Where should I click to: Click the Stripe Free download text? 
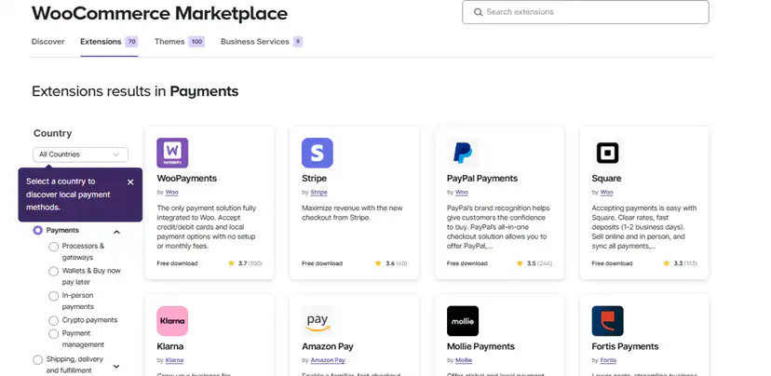point(322,263)
